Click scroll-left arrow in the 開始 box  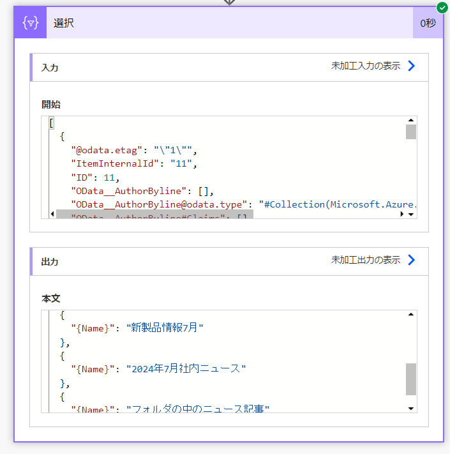pyautogui.click(x=52, y=214)
